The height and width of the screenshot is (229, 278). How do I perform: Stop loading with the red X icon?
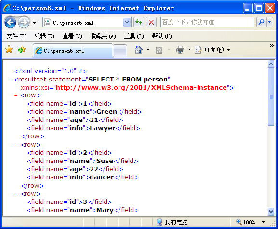click(151, 22)
